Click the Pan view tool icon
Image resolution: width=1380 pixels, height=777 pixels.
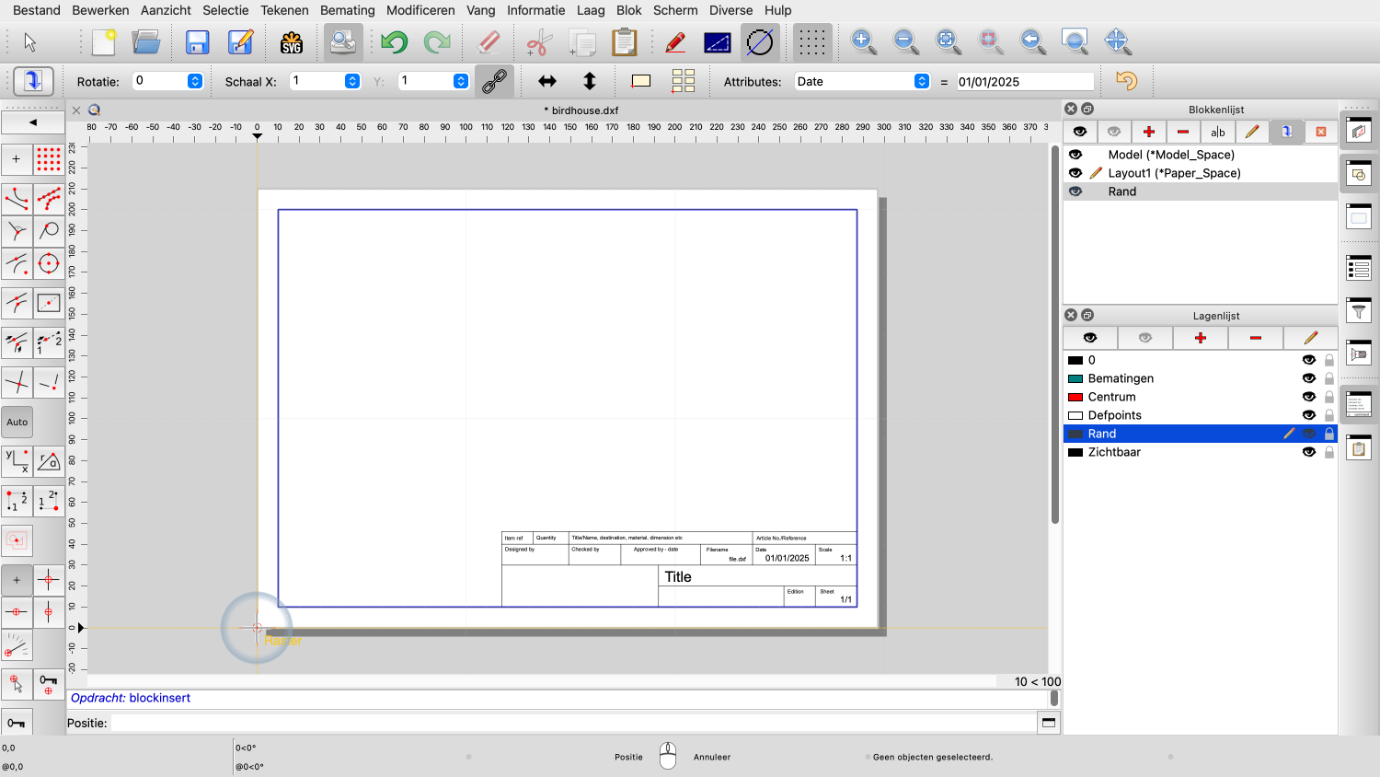(x=1116, y=41)
